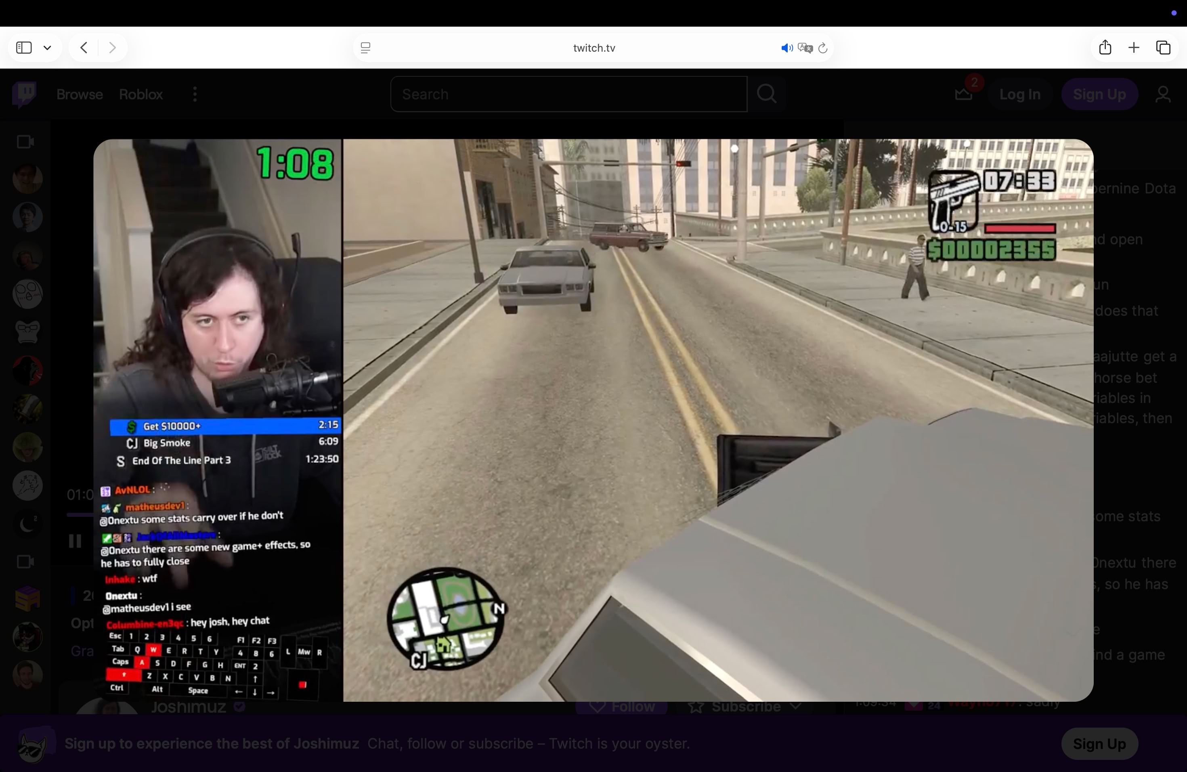Screen dimensions: 1187x772
Task: Click the Log In button
Action: 1020,94
